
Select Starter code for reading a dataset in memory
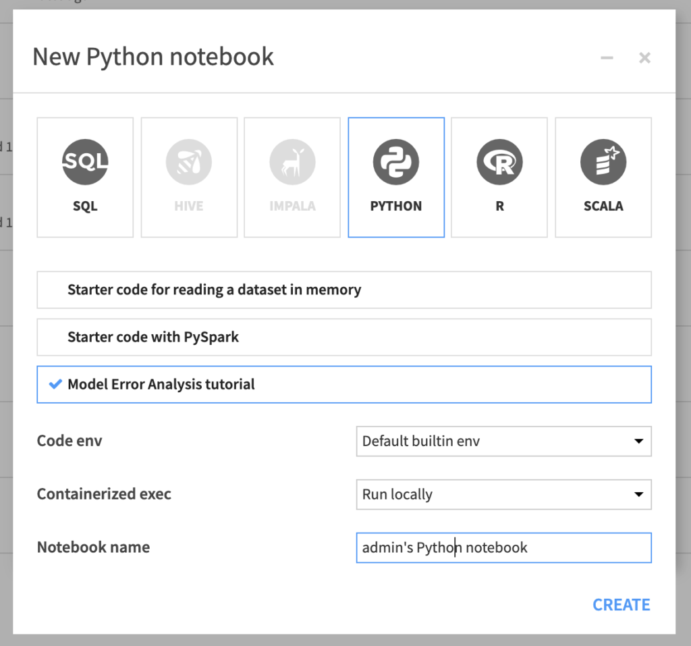pos(344,290)
